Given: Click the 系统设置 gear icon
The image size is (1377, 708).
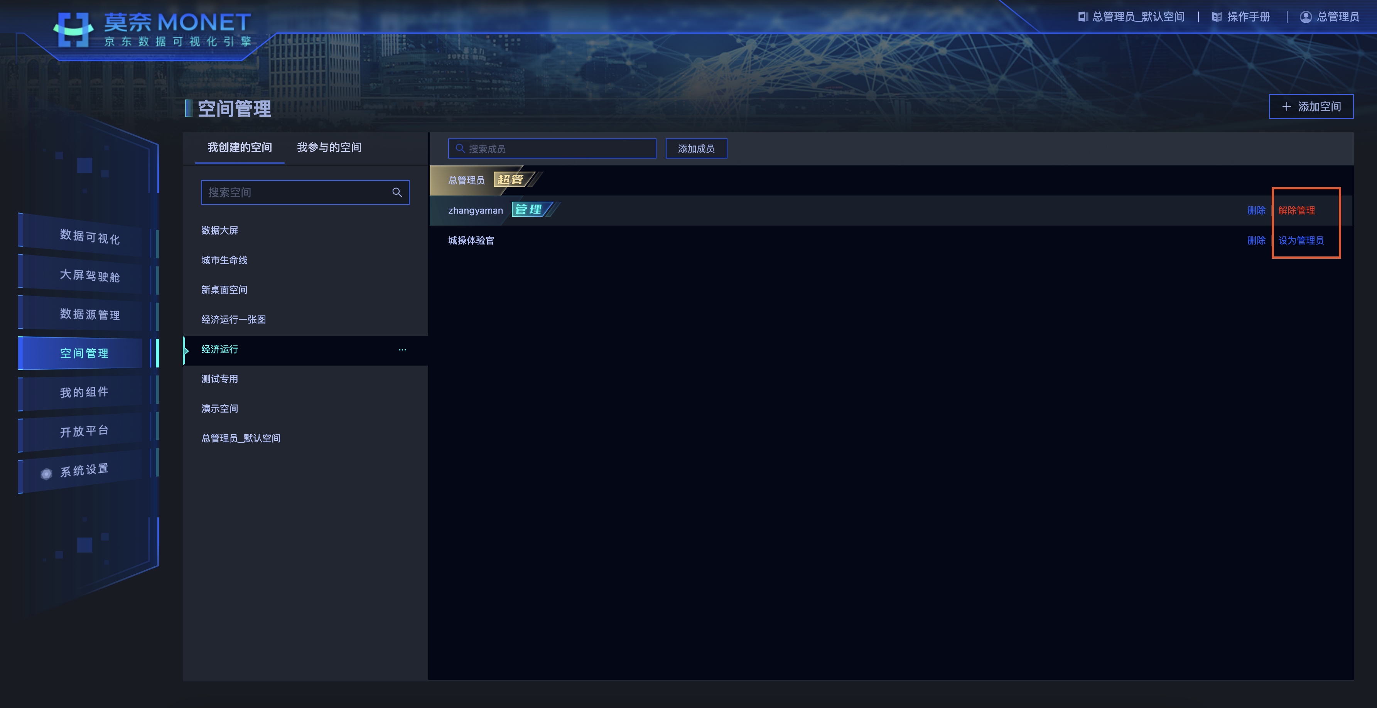Looking at the screenshot, I should click(x=47, y=474).
